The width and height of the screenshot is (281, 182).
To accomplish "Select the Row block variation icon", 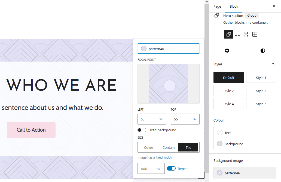I will [237, 34].
